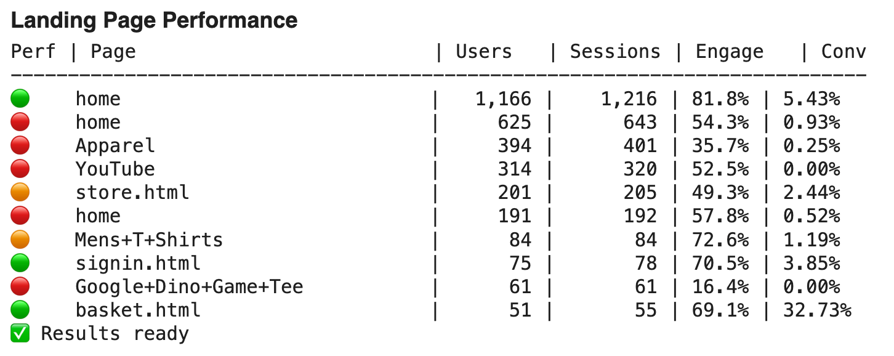Click the green status dot beside signin.html
This screenshot has width=894, height=356.
pos(20,263)
